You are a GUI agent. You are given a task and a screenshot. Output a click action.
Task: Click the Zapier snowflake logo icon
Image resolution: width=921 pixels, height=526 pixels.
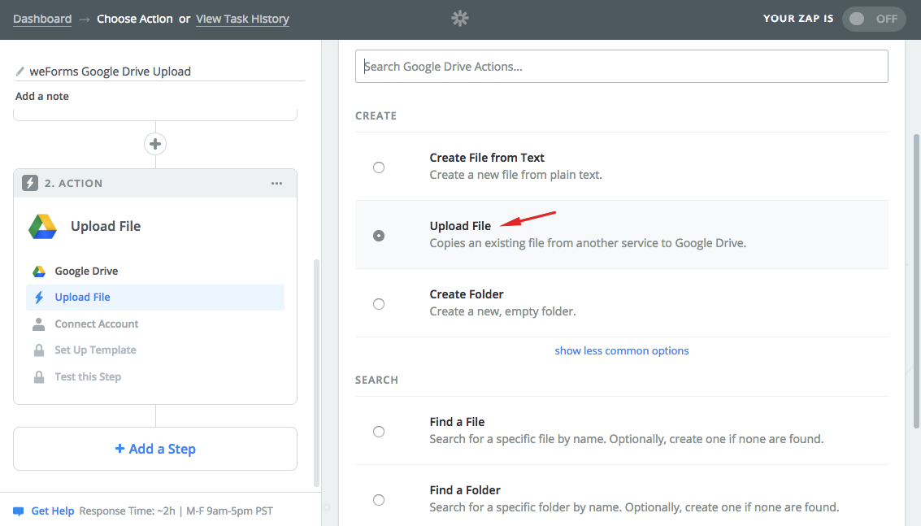click(x=460, y=19)
